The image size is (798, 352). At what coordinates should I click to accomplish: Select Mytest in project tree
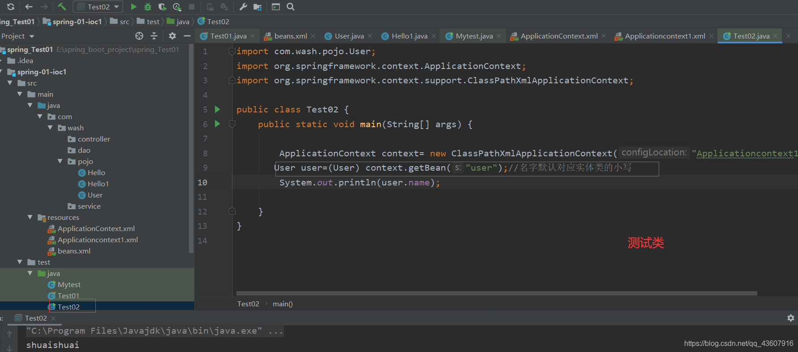click(x=64, y=284)
